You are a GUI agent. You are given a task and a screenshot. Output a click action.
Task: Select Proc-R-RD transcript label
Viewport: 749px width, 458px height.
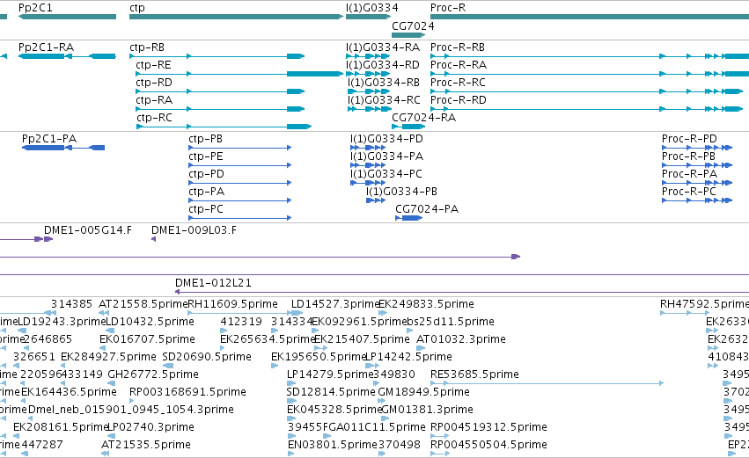click(x=458, y=100)
